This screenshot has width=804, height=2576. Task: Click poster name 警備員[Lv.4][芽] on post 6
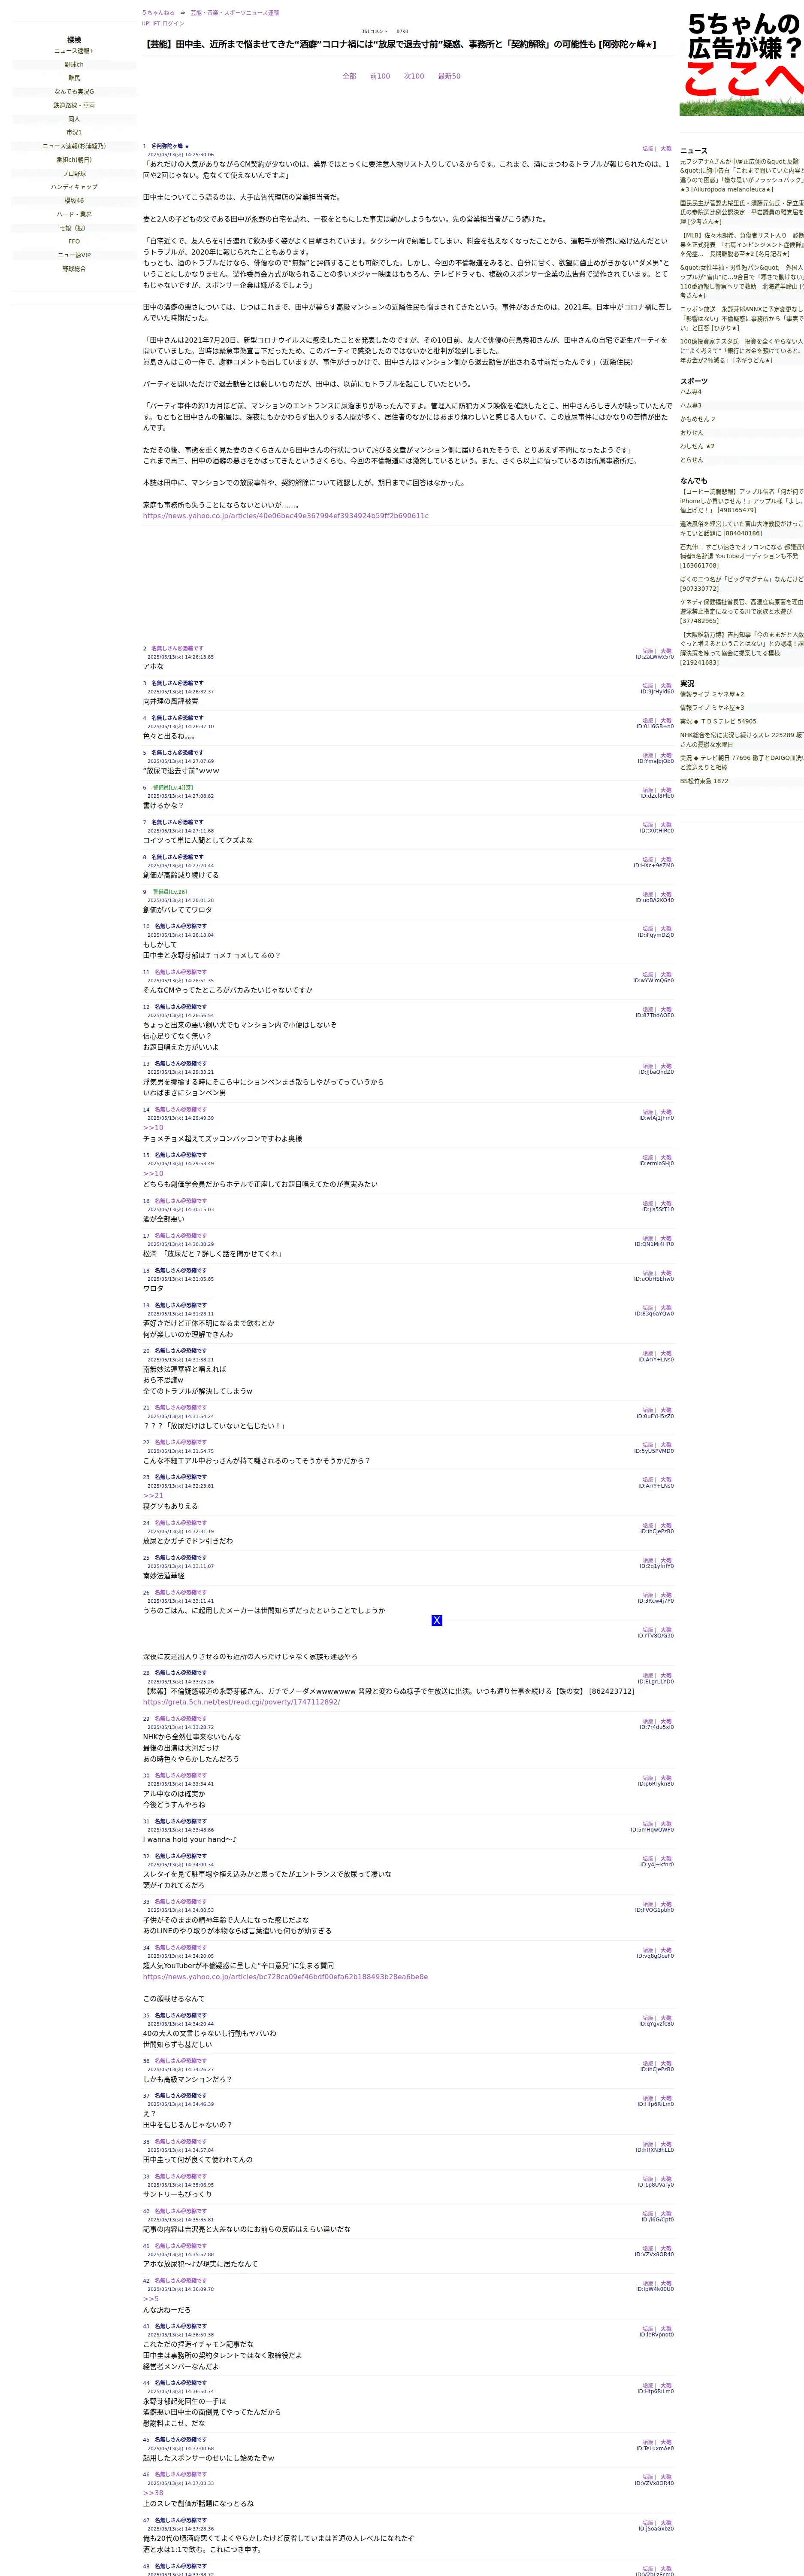tap(173, 787)
